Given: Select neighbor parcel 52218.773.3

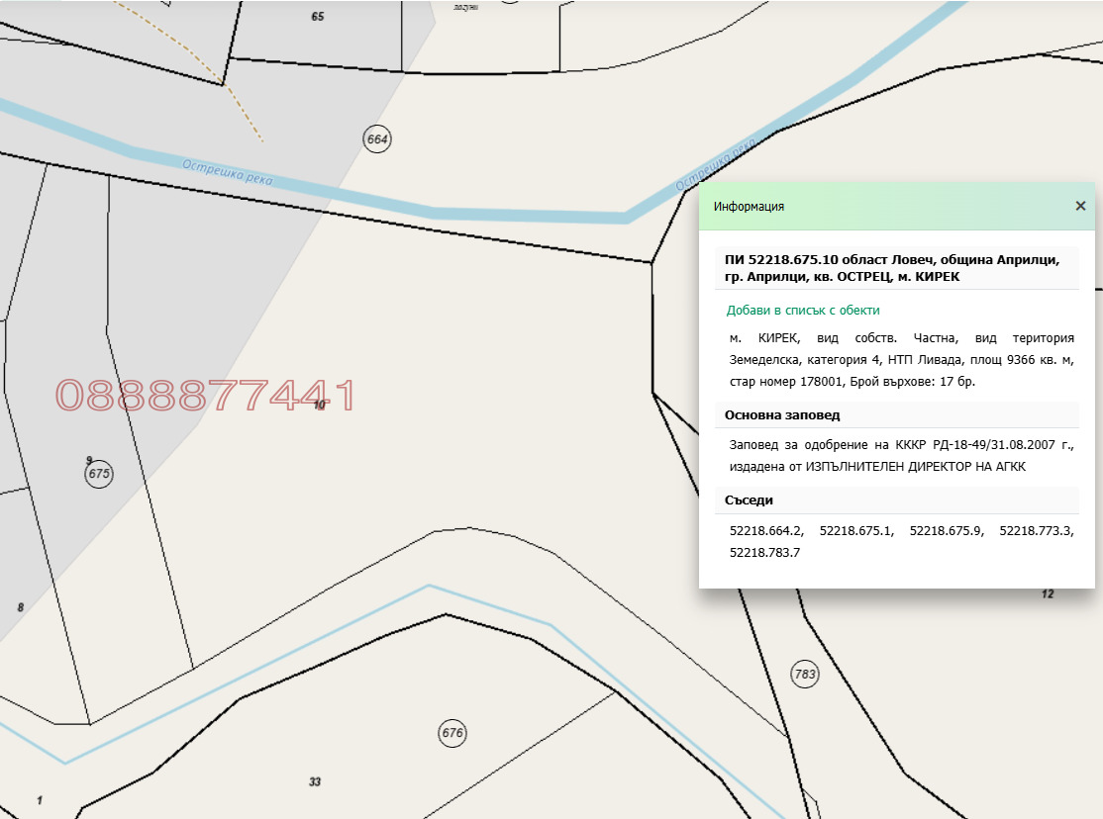Looking at the screenshot, I should (1036, 531).
